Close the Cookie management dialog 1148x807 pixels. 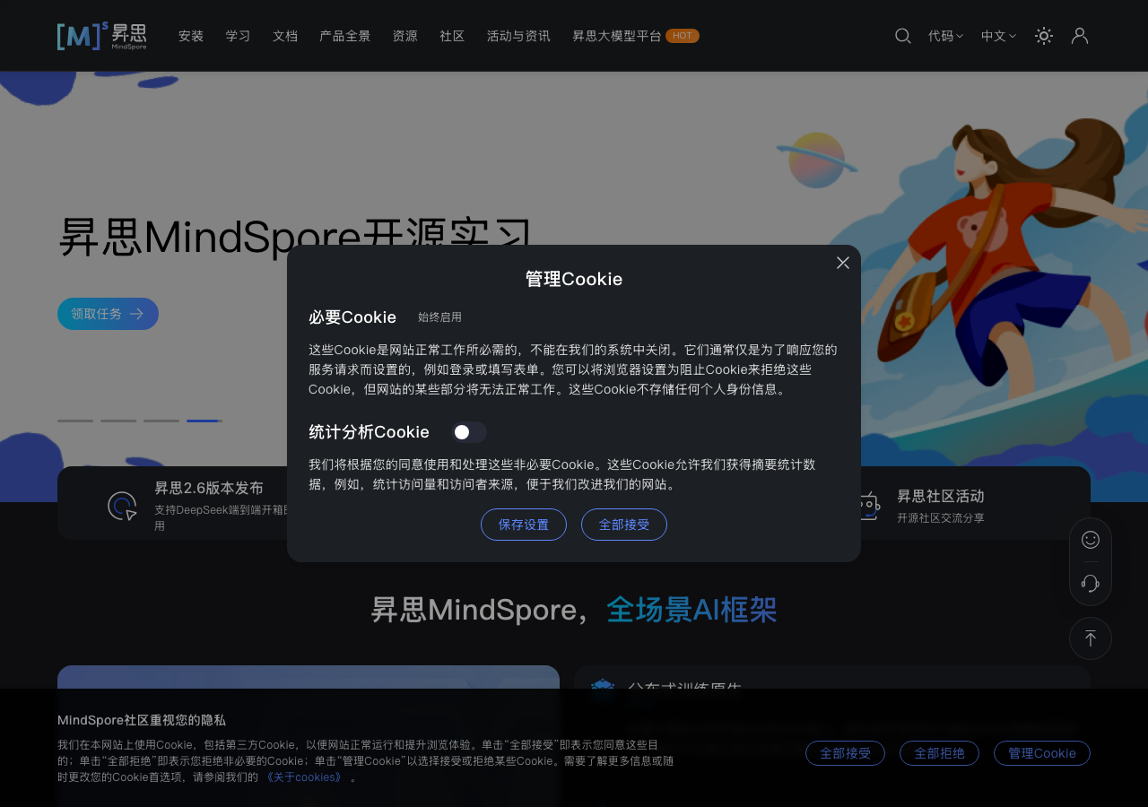point(843,263)
